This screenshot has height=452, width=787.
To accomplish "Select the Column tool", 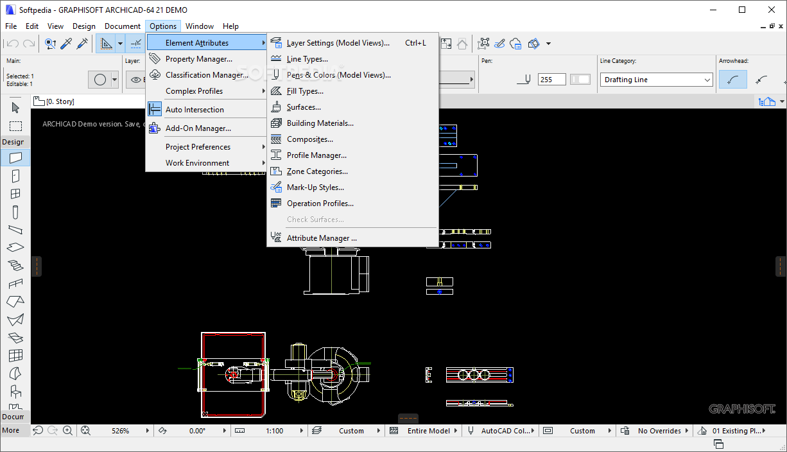I will coord(15,212).
